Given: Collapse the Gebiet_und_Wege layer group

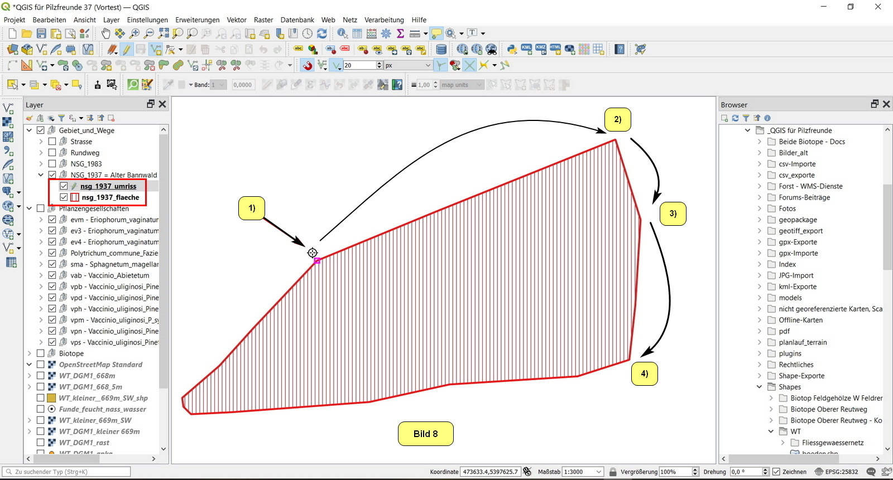Looking at the screenshot, I should pyautogui.click(x=29, y=130).
